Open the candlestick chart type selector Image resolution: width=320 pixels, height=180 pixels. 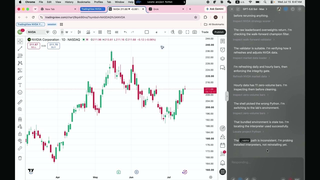coord(79,32)
